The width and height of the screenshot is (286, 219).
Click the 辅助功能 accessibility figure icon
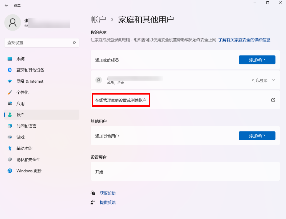tap(10, 148)
